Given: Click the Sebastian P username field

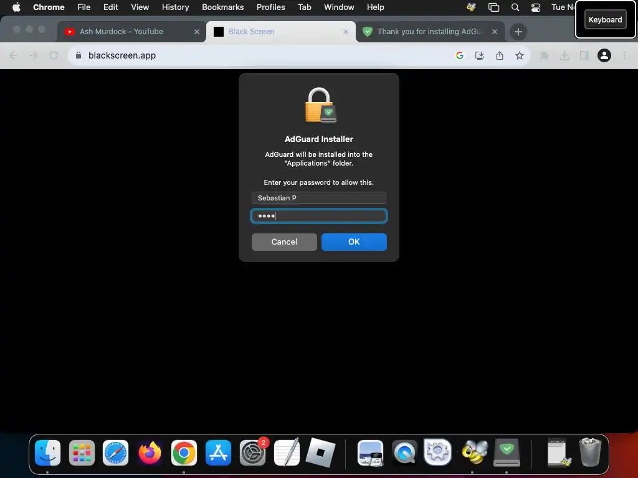Looking at the screenshot, I should pyautogui.click(x=319, y=198).
